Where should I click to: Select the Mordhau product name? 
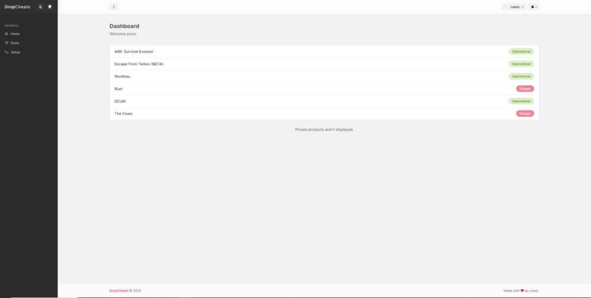[122, 76]
